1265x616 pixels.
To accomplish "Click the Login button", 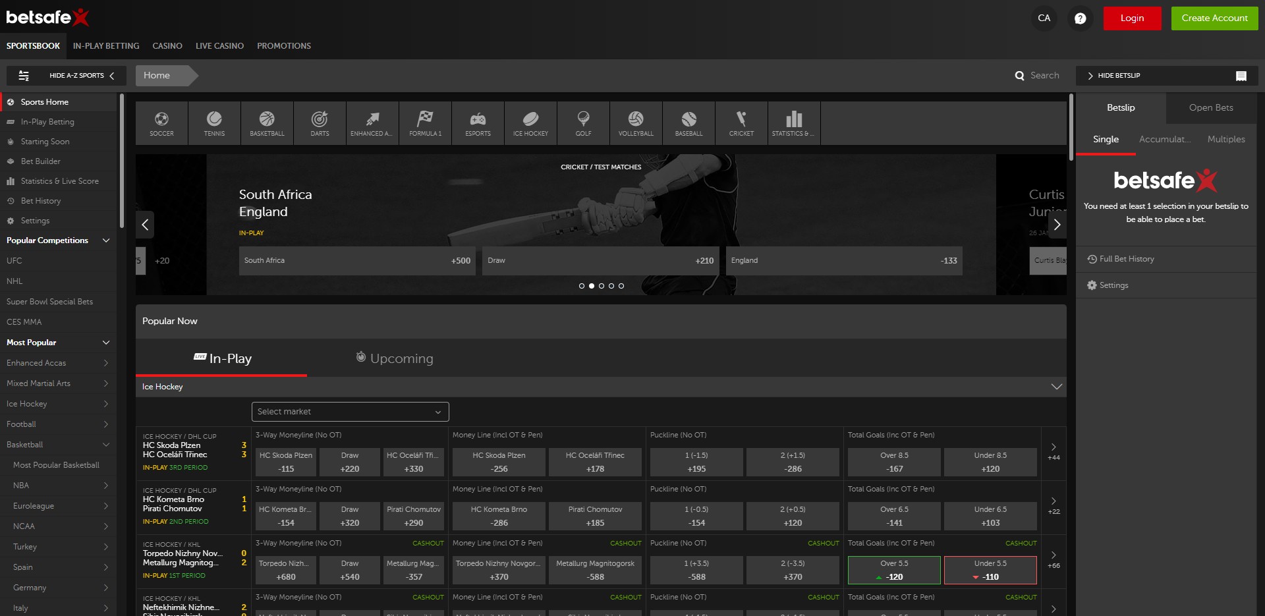I will click(x=1132, y=18).
